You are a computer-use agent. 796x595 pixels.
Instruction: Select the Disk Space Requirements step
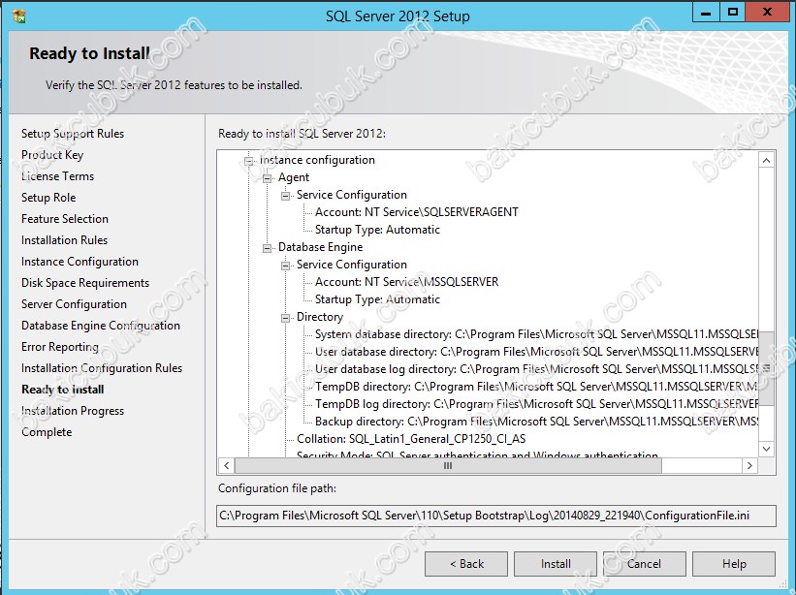tap(85, 283)
